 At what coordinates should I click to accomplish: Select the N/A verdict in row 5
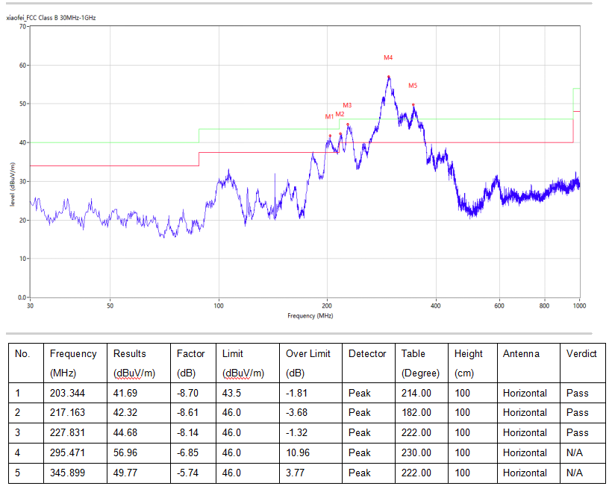tap(575, 473)
